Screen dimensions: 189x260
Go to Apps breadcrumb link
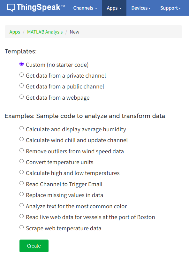tap(15, 32)
